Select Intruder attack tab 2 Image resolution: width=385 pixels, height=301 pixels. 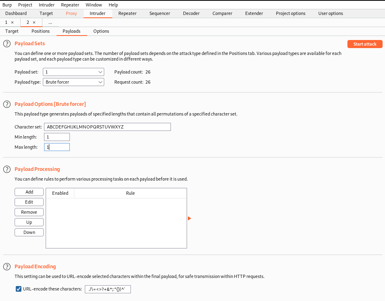pyautogui.click(x=28, y=22)
